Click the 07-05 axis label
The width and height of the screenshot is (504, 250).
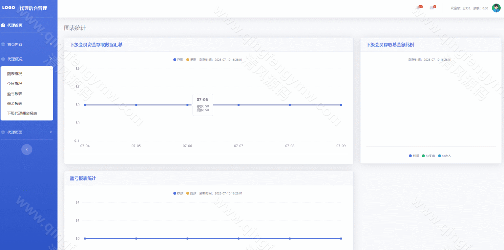click(x=136, y=146)
